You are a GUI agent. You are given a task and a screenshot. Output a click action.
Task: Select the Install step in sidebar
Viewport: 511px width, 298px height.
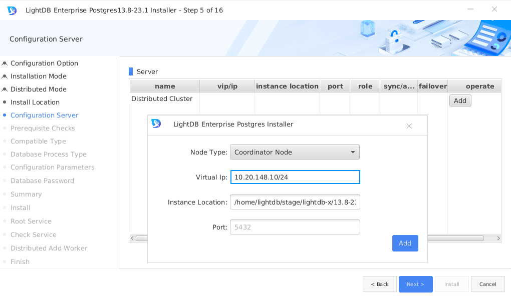click(x=20, y=207)
